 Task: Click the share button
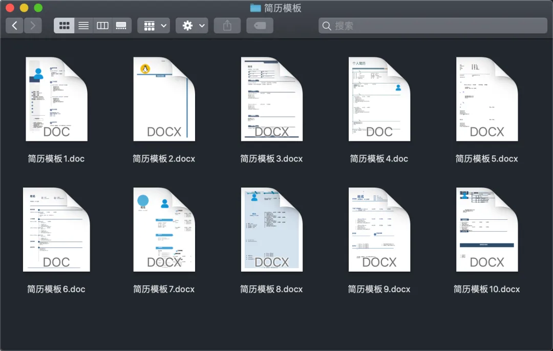227,26
